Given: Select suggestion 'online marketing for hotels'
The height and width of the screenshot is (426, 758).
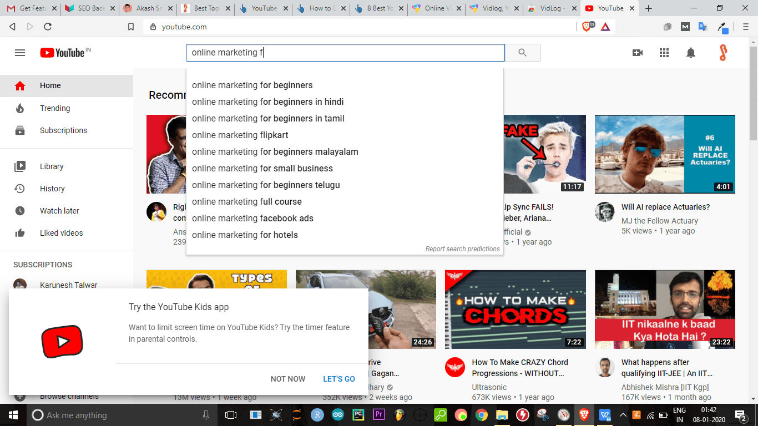Looking at the screenshot, I should (x=345, y=235).
